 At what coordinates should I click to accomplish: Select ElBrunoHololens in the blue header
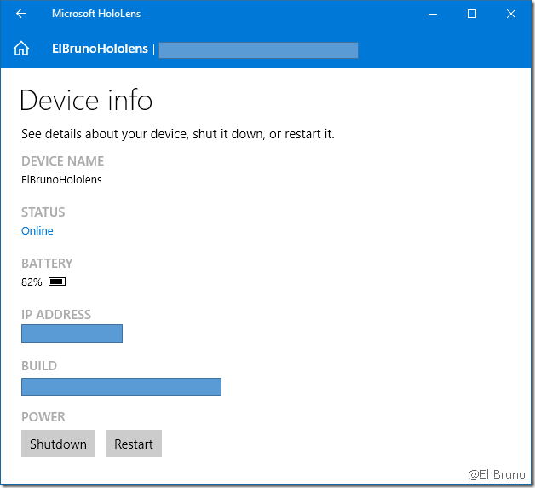[100, 49]
